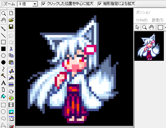Viewport: 166px width, 128px height.
Task: Toggle the layers window icon
Action: pyautogui.click(x=11, y=118)
